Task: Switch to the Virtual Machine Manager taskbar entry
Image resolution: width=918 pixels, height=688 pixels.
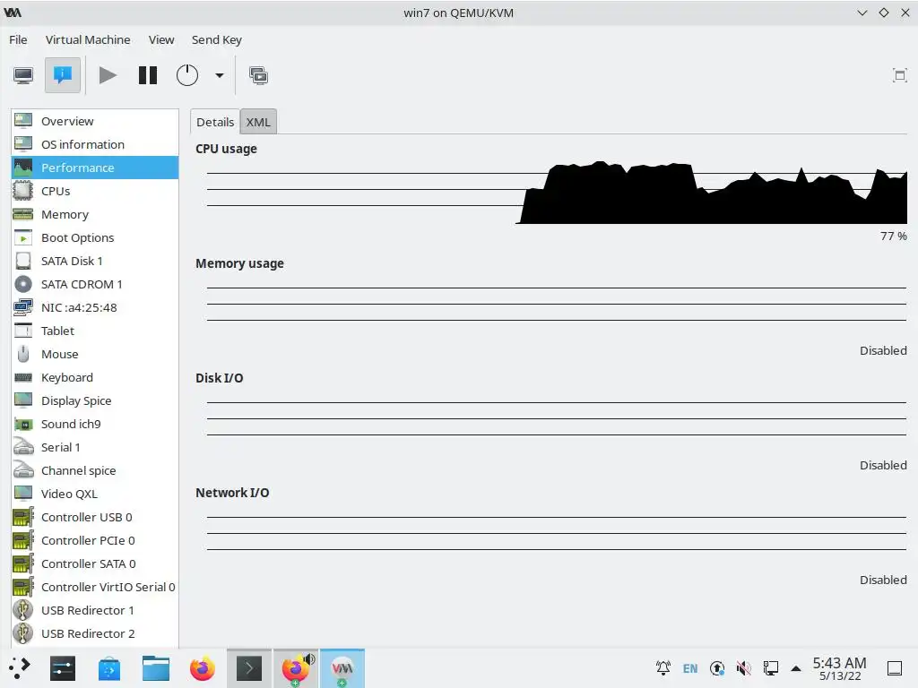Action: coord(342,668)
